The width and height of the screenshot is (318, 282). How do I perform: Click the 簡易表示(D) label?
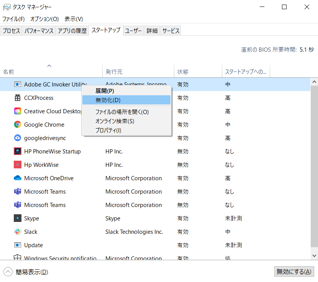pyautogui.click(x=32, y=272)
